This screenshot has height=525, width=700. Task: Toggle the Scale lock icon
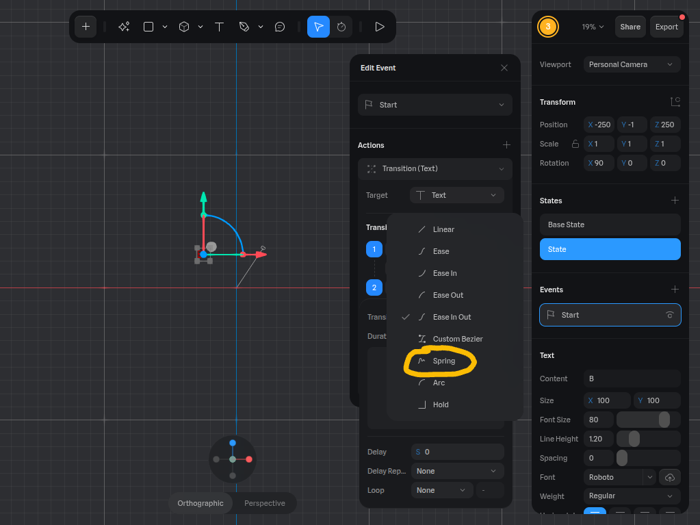[x=575, y=144]
